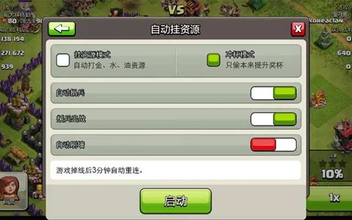This screenshot has width=352, height=220.
Task: Select the barbarian troop card marked x14
Action: pyautogui.click(x=37, y=189)
